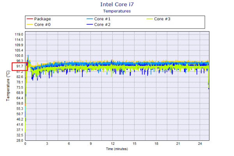
Task: Click the 78.1 y-axis value
Action: pos(20,82)
